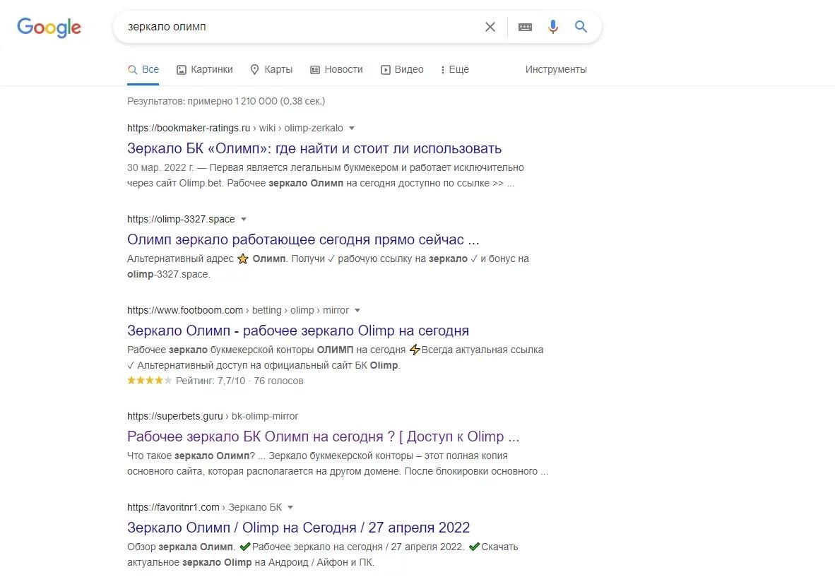Open the 'Ещё' more menu

455,70
